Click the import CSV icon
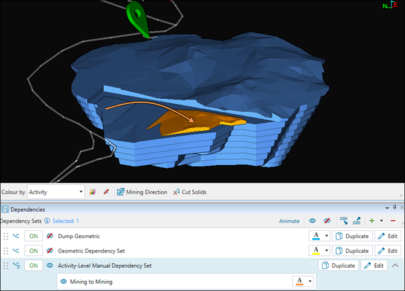405x291 pixels. (x=344, y=220)
